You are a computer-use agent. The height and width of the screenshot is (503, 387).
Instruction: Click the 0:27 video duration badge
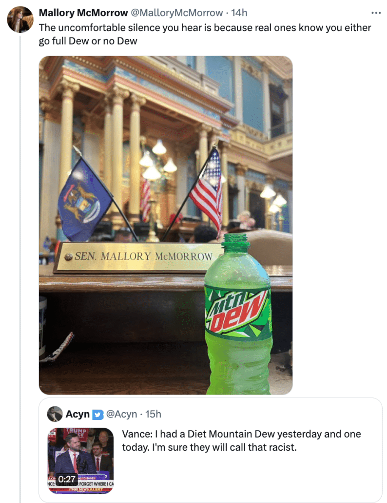(x=67, y=479)
